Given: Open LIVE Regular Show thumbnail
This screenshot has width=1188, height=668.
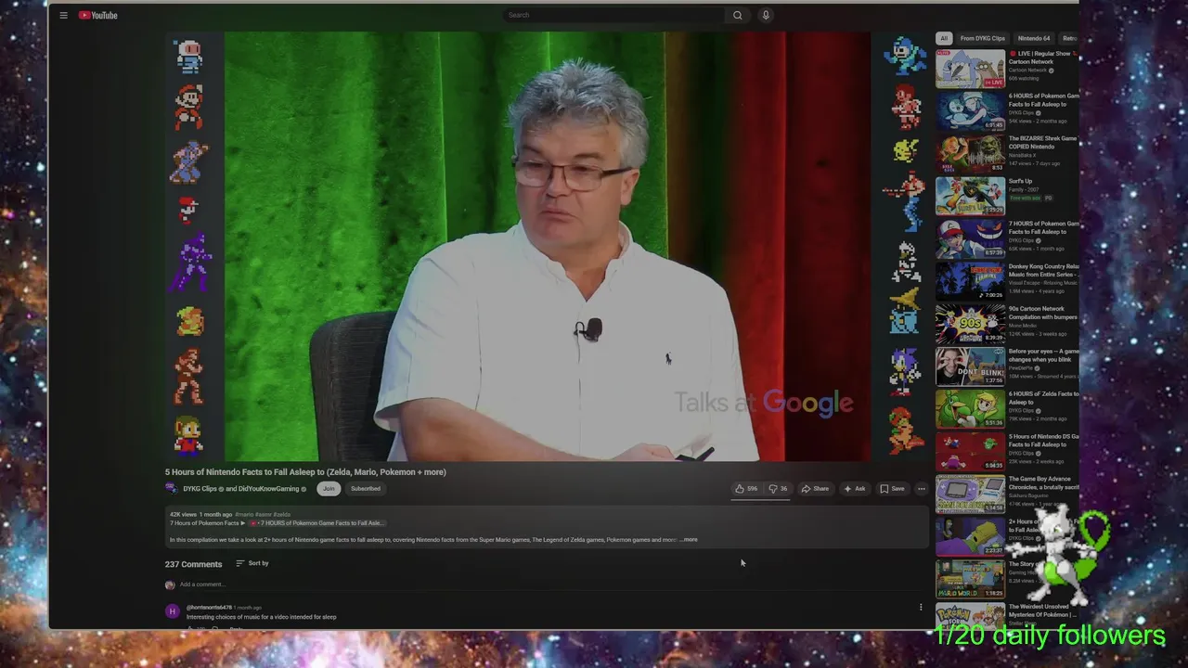Looking at the screenshot, I should point(970,70).
